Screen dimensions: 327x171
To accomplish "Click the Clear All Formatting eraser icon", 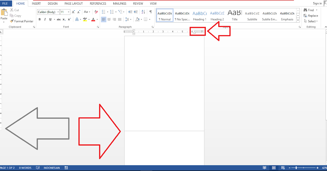I will [96, 12].
